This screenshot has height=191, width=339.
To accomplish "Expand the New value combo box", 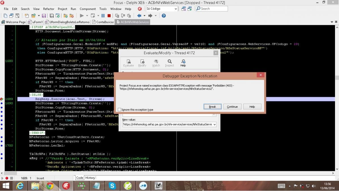I will coord(214,124).
